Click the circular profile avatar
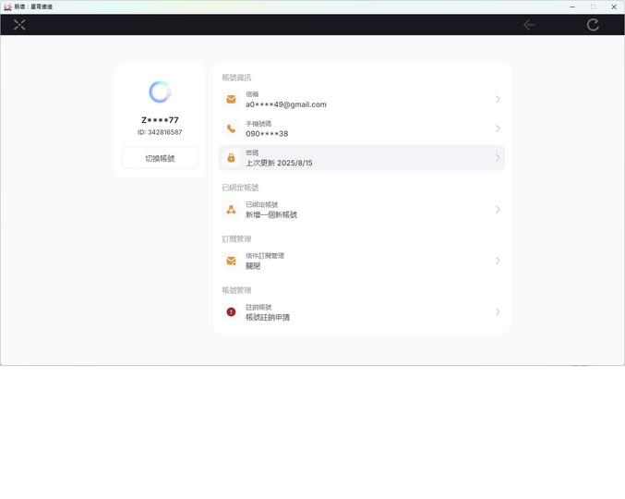The image size is (625, 499). click(x=160, y=91)
